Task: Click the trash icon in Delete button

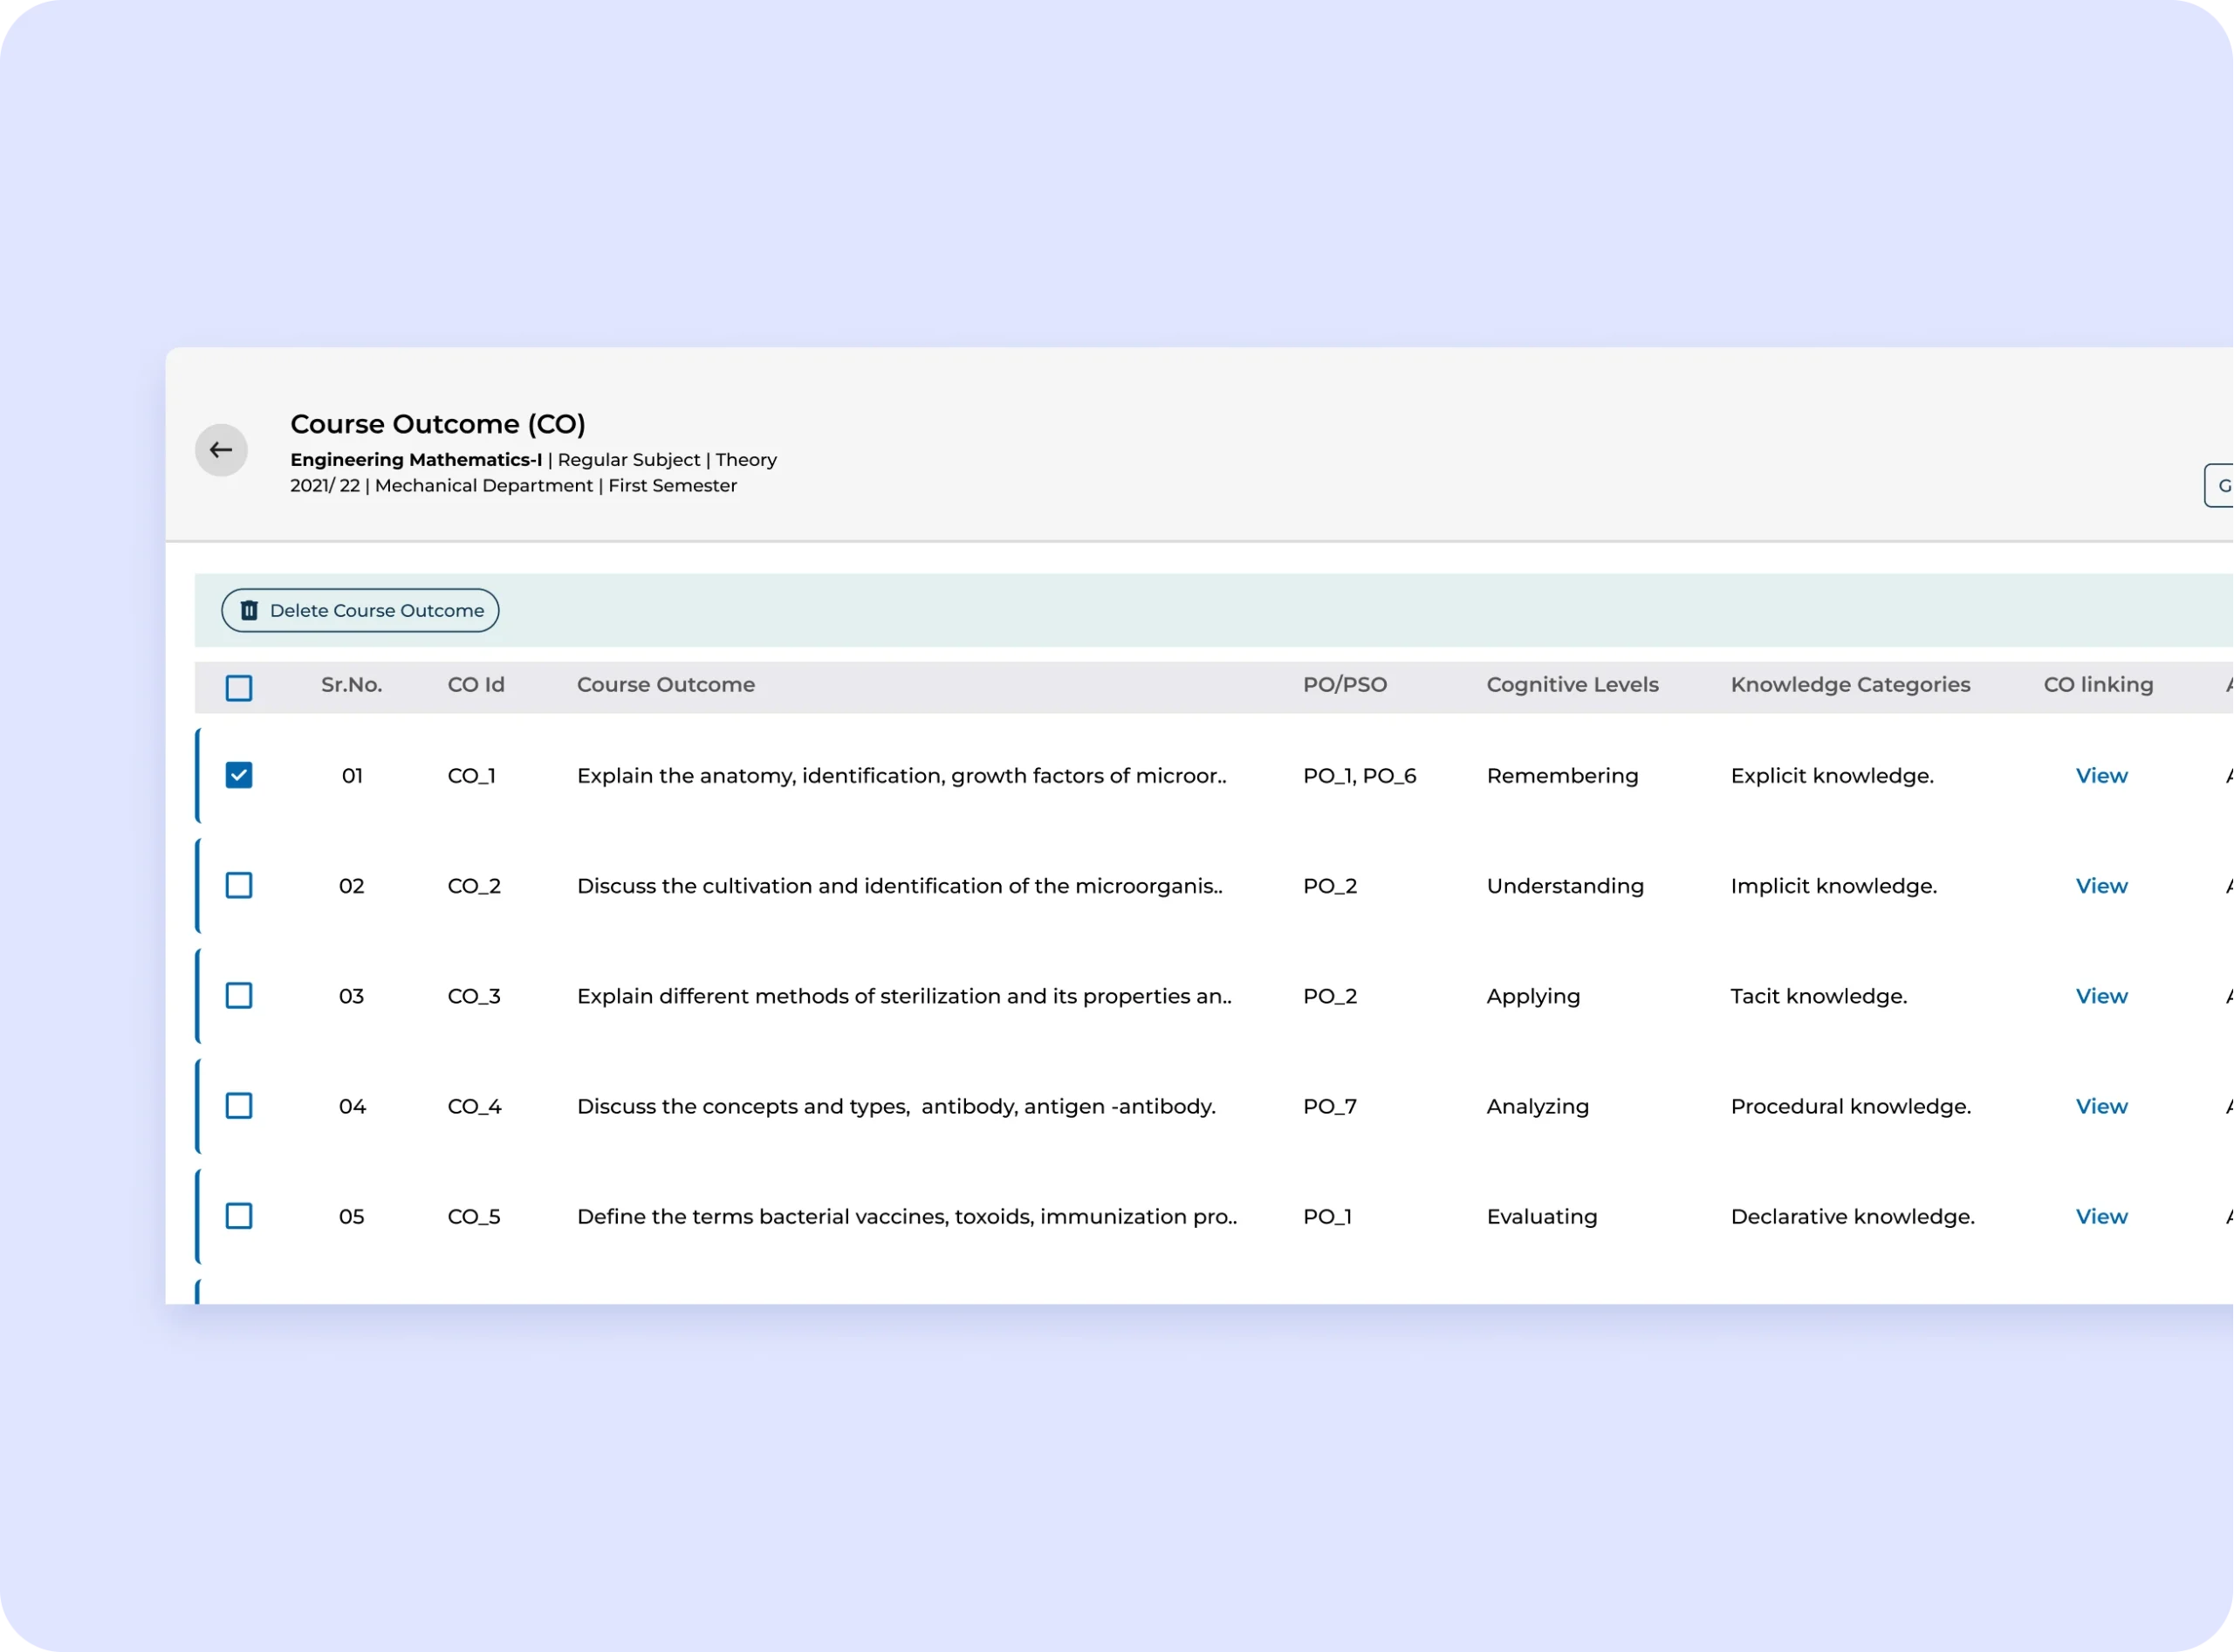Action: (x=249, y=610)
